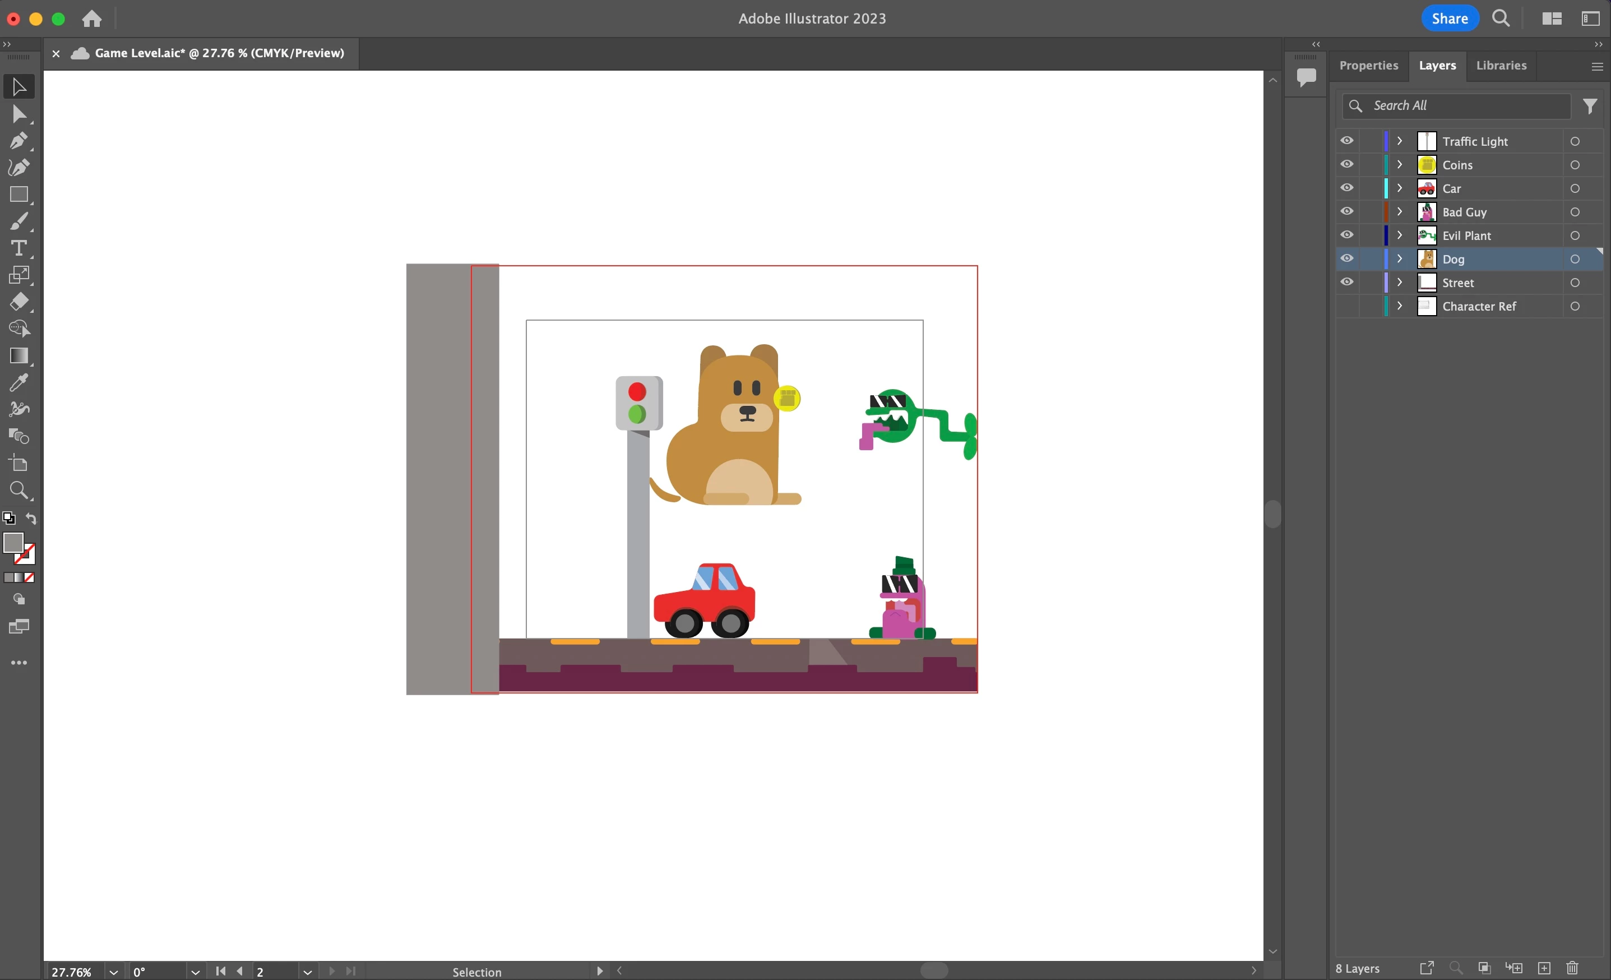Open the Comments panel icon
Image resolution: width=1611 pixels, height=980 pixels.
1306,77
